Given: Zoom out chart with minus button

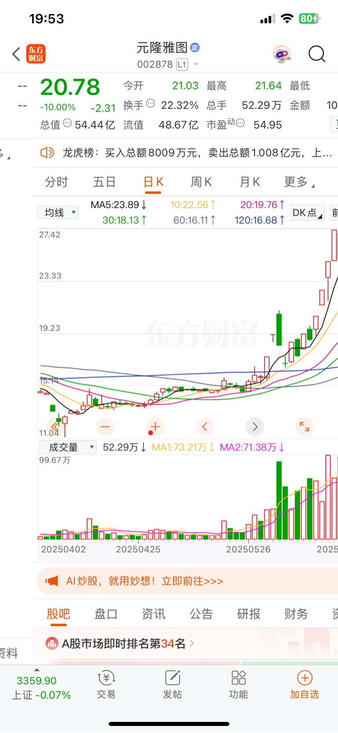Looking at the screenshot, I should (x=105, y=427).
